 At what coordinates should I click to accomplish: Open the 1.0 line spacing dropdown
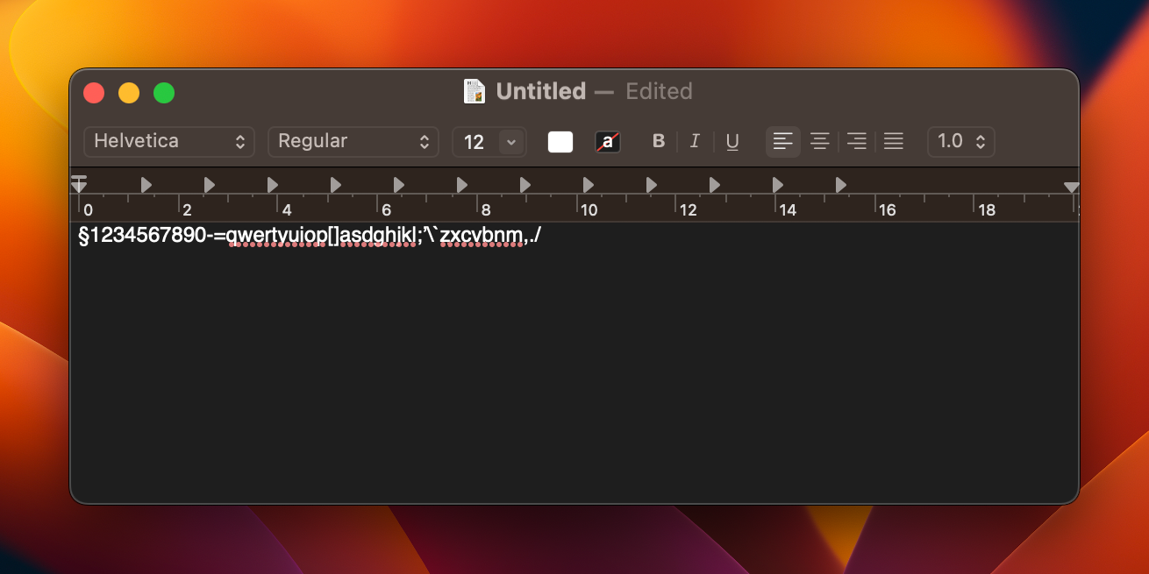tap(960, 141)
